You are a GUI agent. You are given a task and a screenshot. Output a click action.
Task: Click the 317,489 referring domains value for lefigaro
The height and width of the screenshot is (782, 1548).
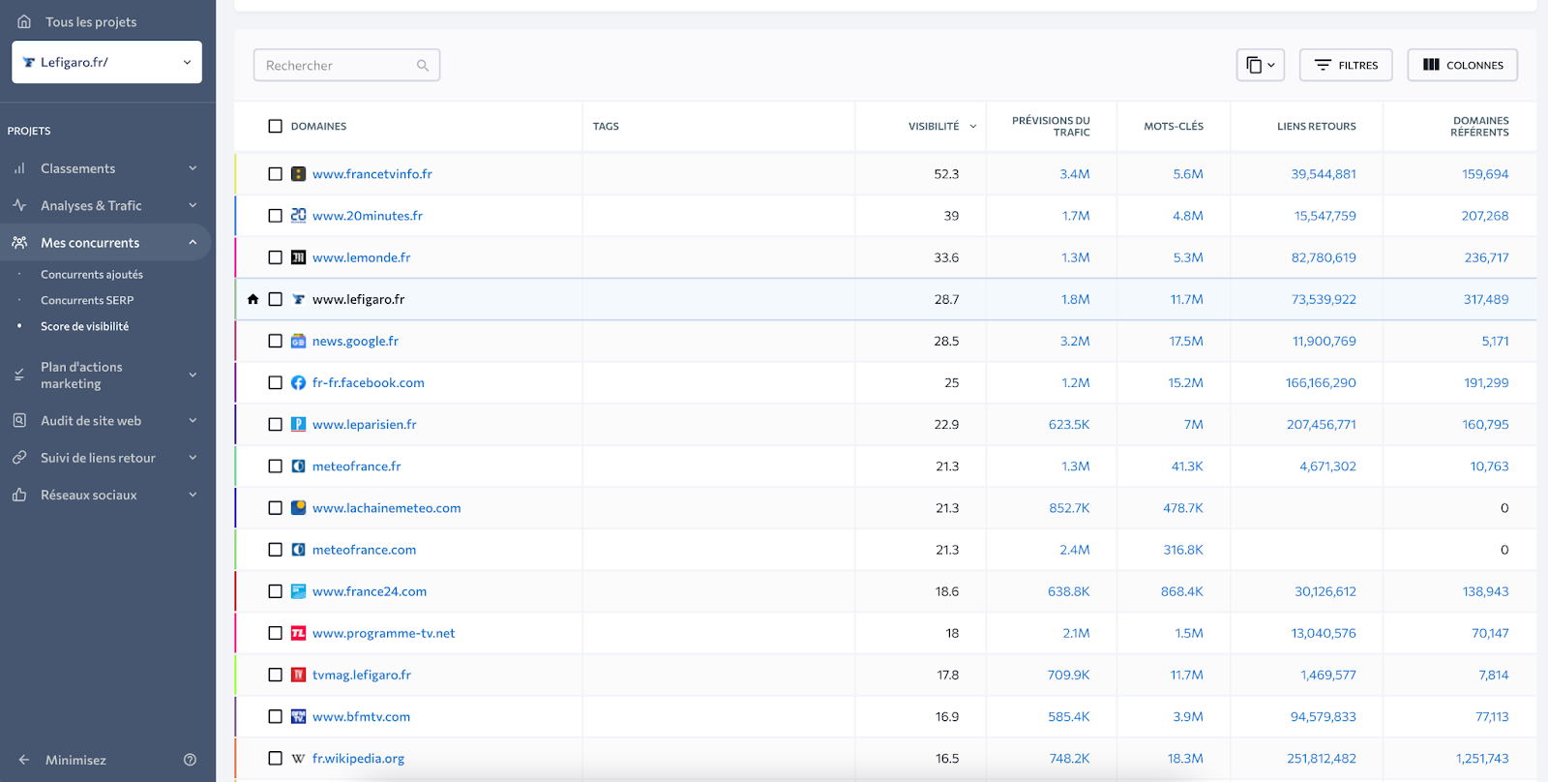pyautogui.click(x=1486, y=299)
